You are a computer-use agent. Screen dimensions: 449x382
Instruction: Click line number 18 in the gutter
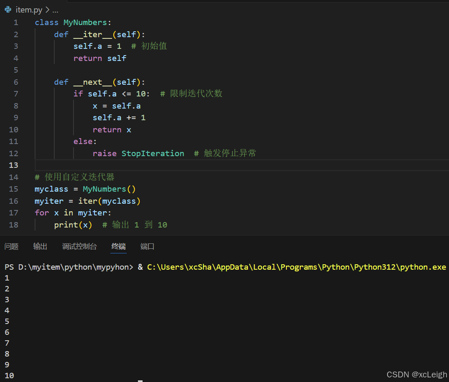(13, 225)
